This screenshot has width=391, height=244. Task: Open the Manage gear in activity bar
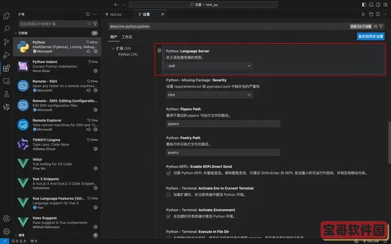point(6,231)
